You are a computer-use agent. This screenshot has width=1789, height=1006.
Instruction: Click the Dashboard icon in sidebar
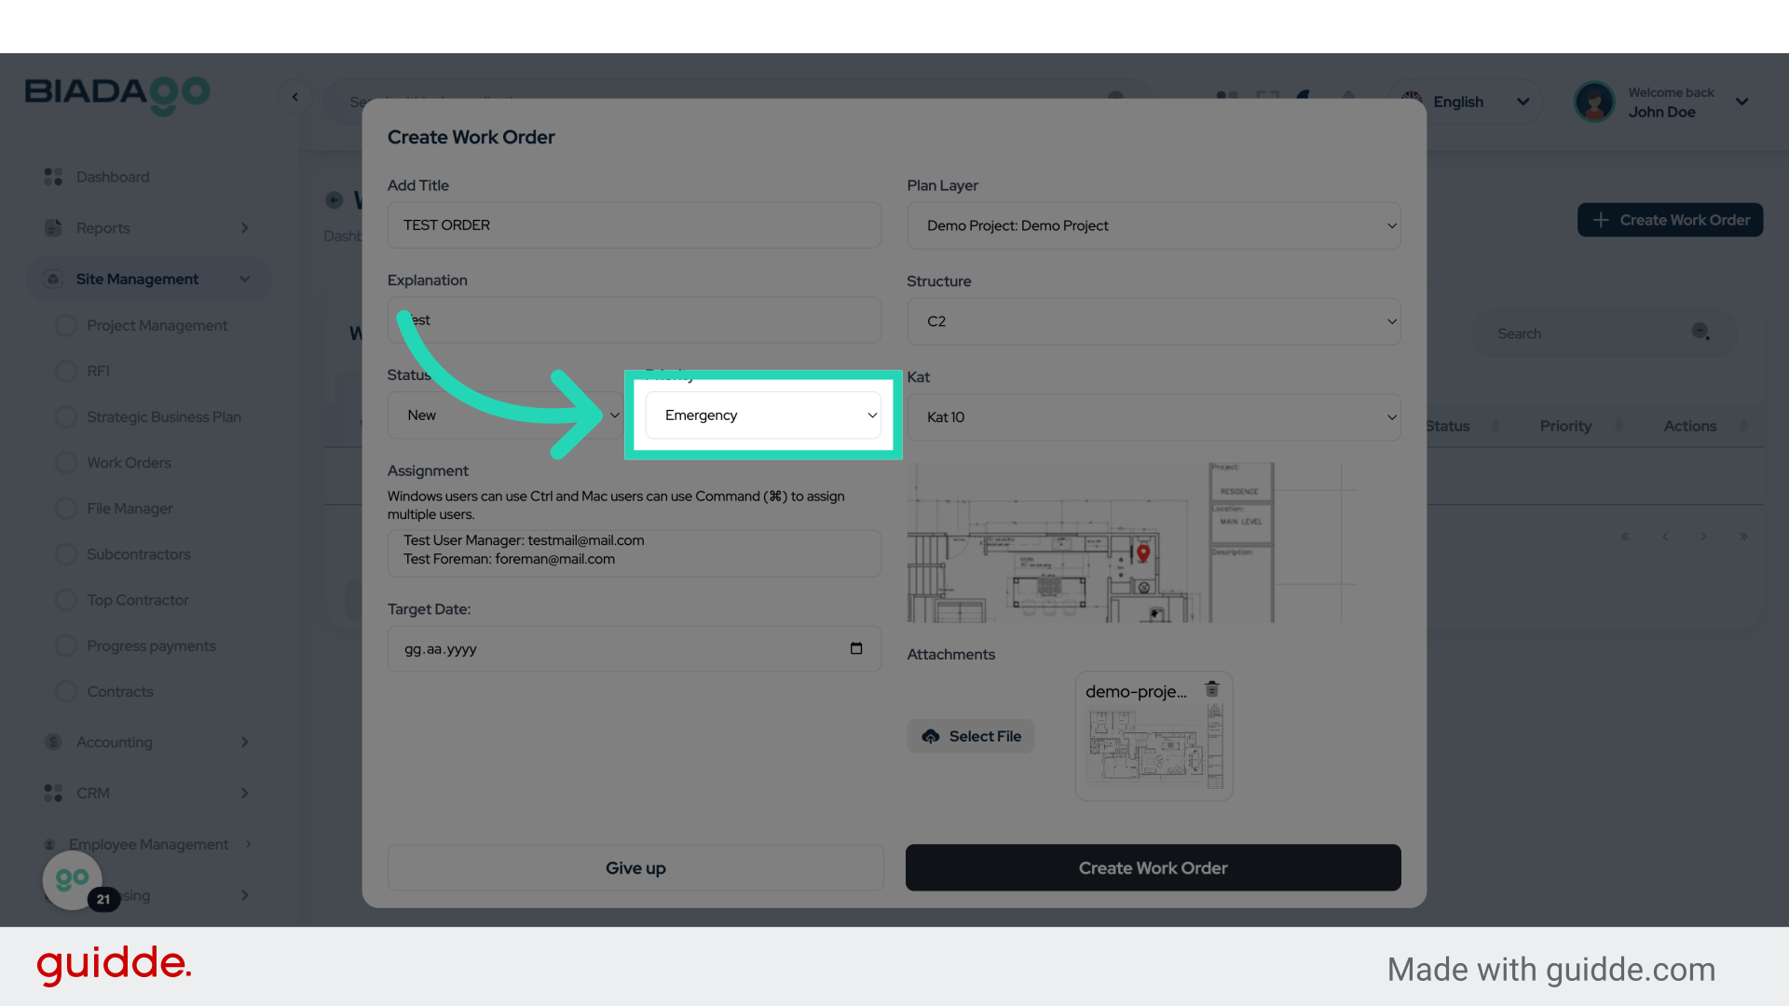click(x=53, y=177)
